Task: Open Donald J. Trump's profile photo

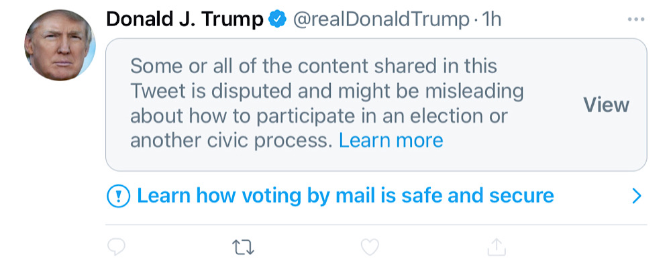Action: click(x=60, y=45)
